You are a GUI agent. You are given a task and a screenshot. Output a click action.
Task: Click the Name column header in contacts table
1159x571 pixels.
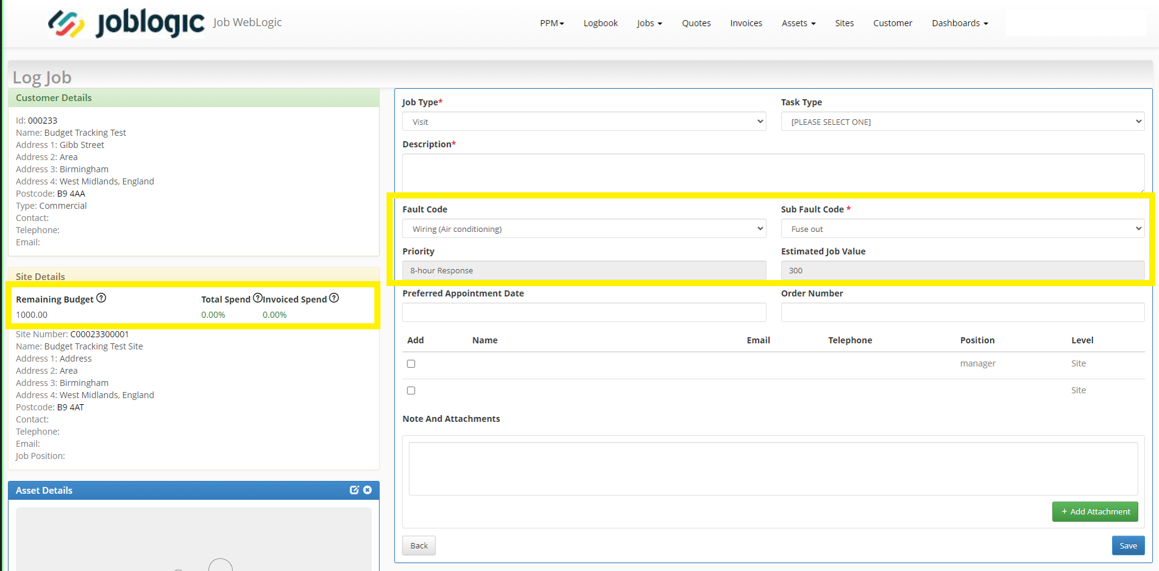pyautogui.click(x=485, y=340)
